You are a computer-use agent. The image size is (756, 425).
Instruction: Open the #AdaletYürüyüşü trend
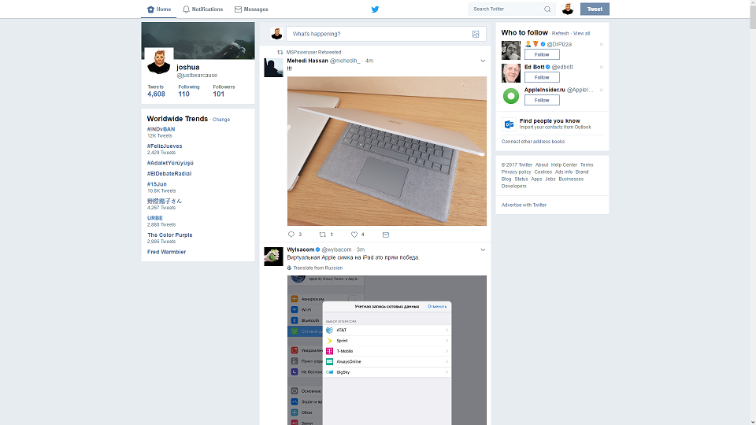click(x=170, y=163)
